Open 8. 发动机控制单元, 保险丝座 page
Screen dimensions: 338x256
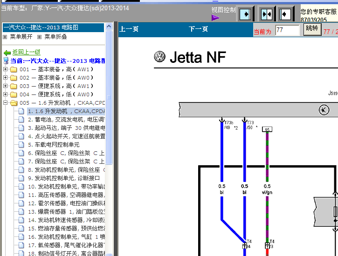tap(66, 170)
